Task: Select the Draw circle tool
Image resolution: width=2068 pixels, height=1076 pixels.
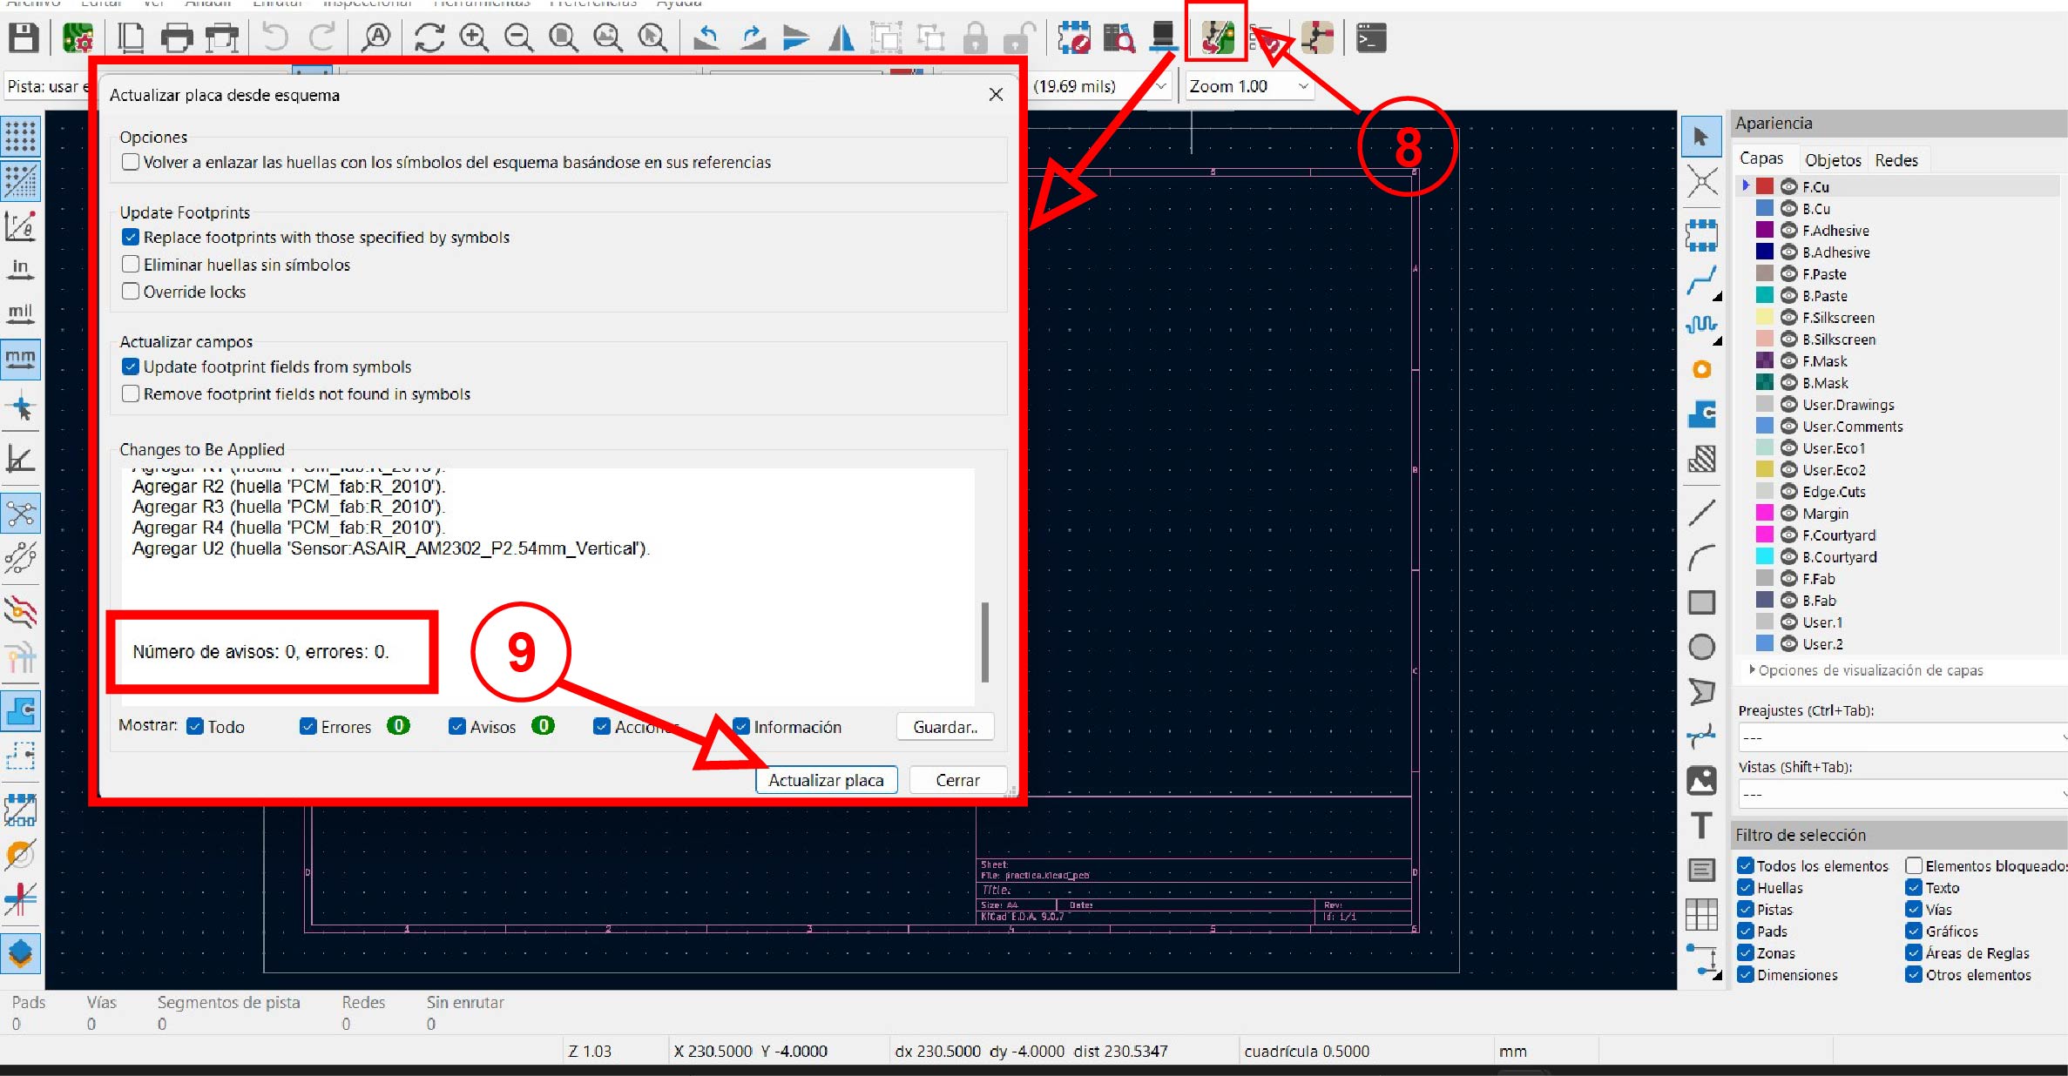Action: point(1701,647)
